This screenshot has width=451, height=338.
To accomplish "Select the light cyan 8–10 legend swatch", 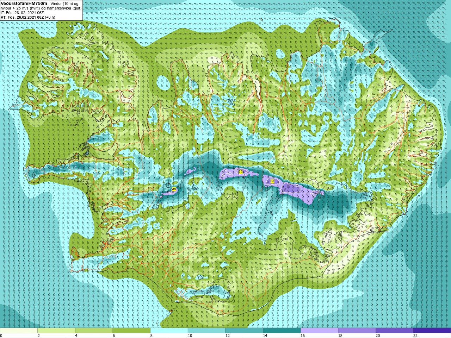I will pyautogui.click(x=169, y=331).
